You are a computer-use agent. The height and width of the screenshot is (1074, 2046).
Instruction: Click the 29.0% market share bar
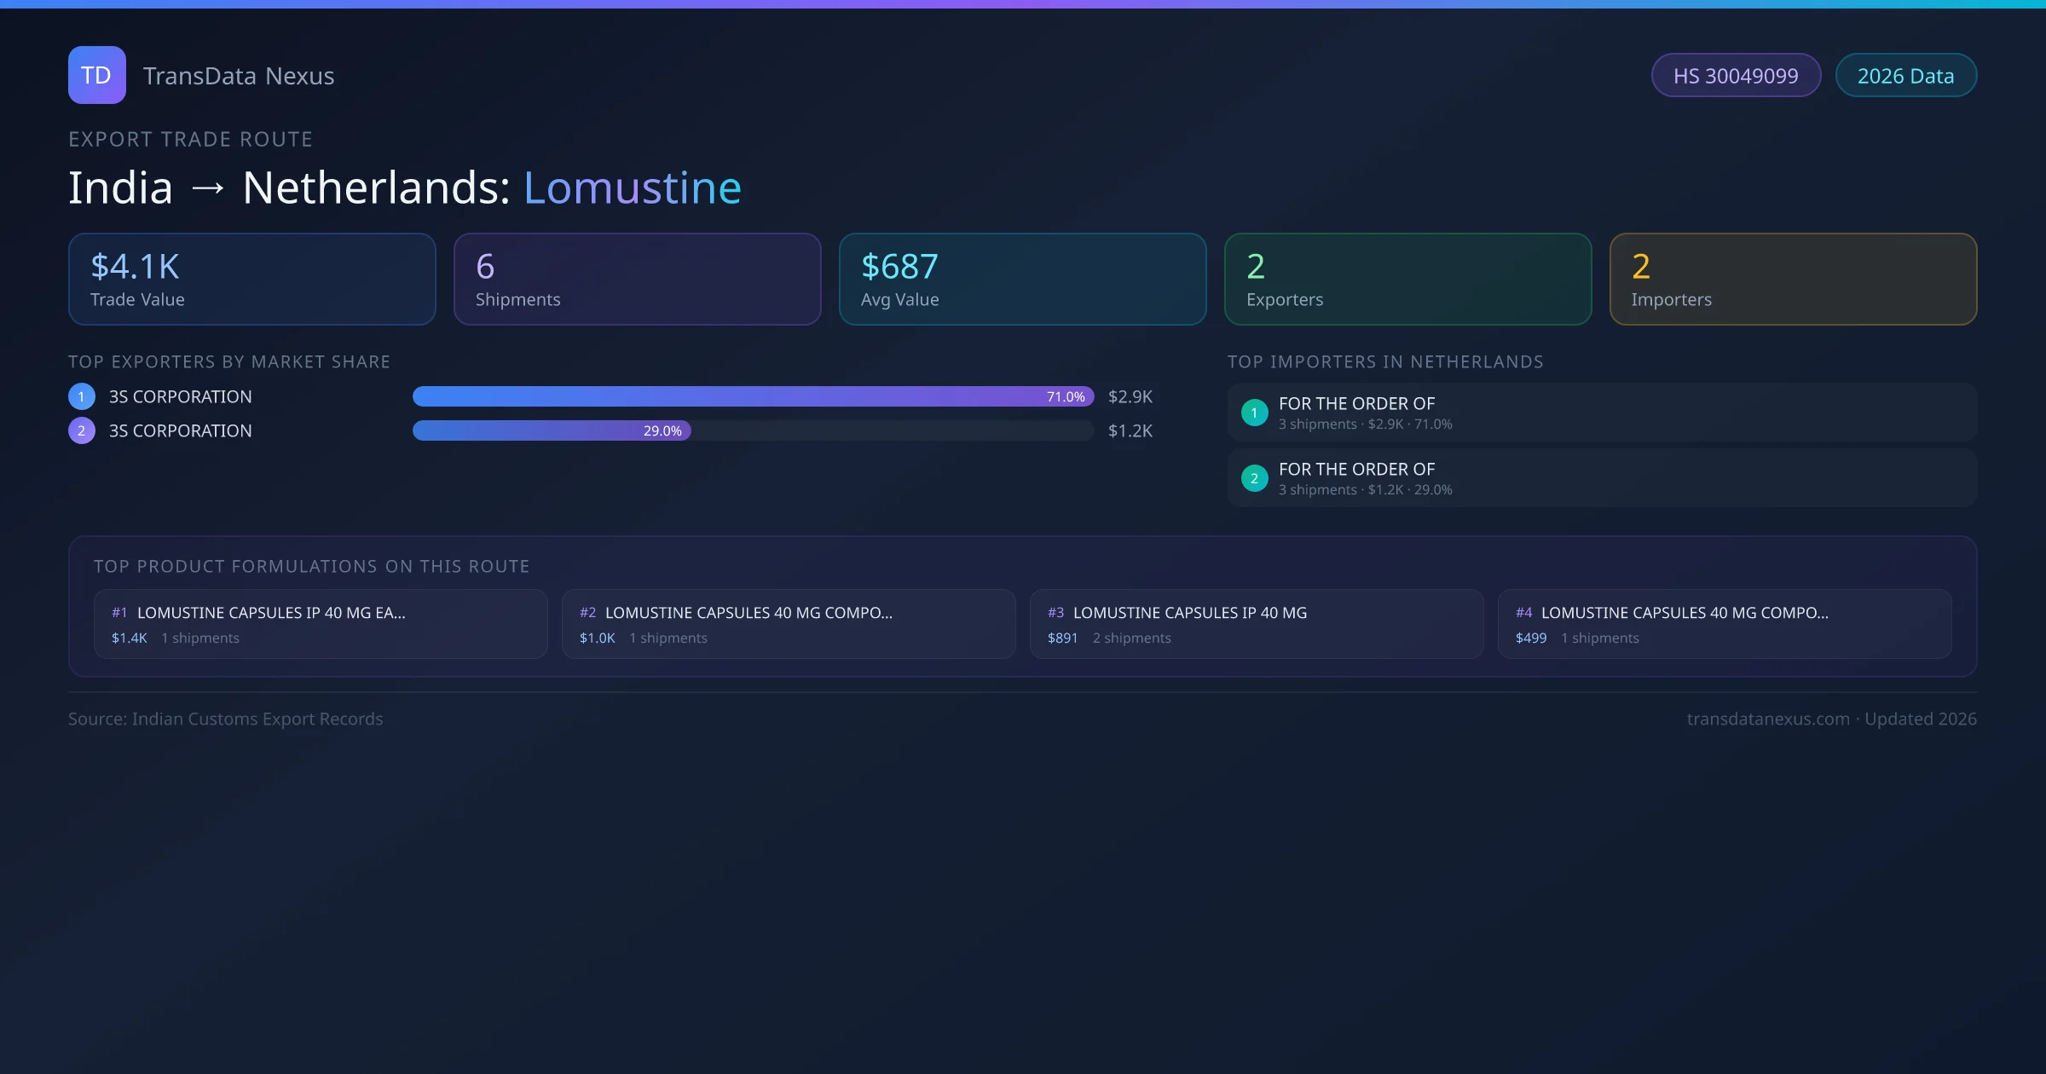[552, 430]
